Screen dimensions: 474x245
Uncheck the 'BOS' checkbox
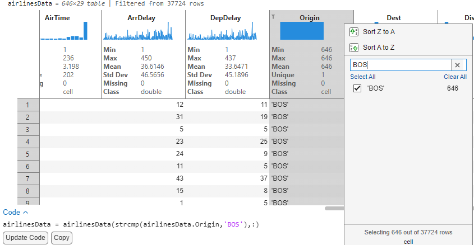(357, 88)
